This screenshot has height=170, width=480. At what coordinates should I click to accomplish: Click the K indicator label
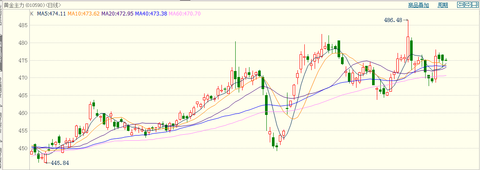pyautogui.click(x=32, y=14)
